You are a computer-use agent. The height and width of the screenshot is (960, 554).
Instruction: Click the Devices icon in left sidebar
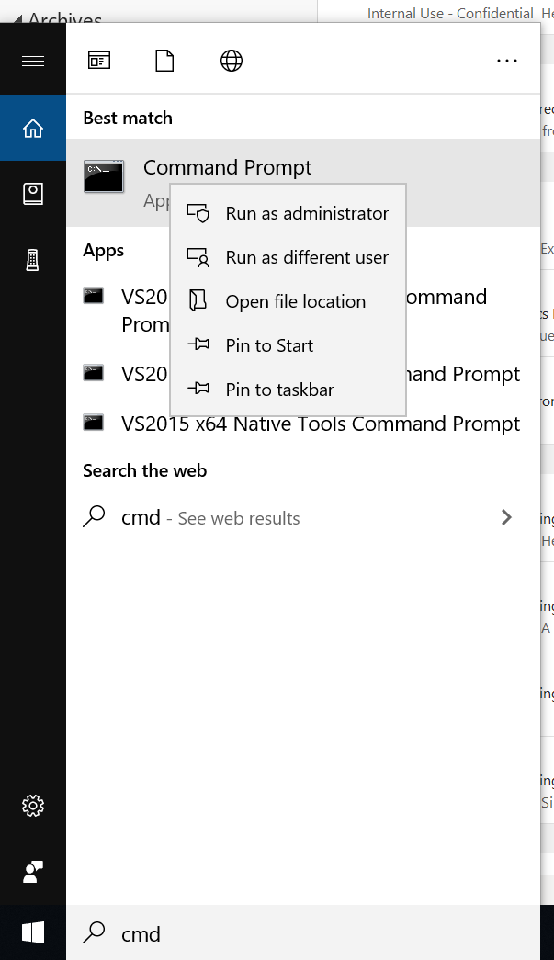click(x=33, y=259)
